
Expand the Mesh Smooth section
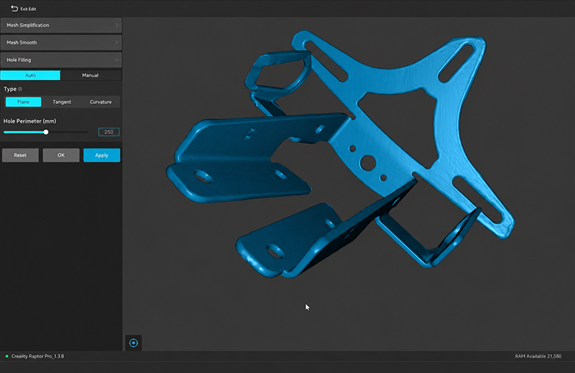pyautogui.click(x=61, y=42)
